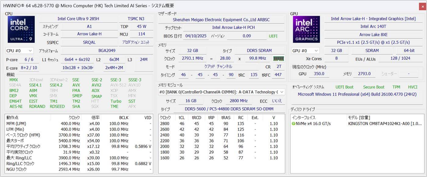Click the PCIe v1.1 x1 link field
Image resolution: width=427 pixels, height=177 pixels.
tap(373, 42)
